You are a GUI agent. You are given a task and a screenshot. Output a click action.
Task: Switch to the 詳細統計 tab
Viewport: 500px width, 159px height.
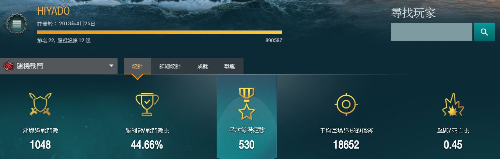(170, 66)
